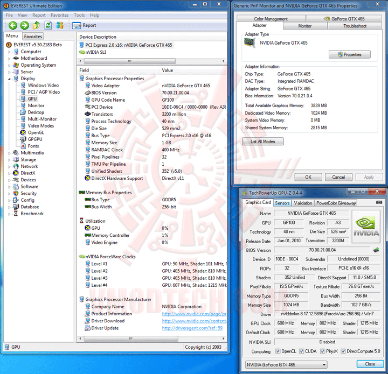Viewport: 388px width, 374px height.
Task: Select PCI Express 2.0 x16 GTX 465 device
Action: pyautogui.click(x=126, y=45)
